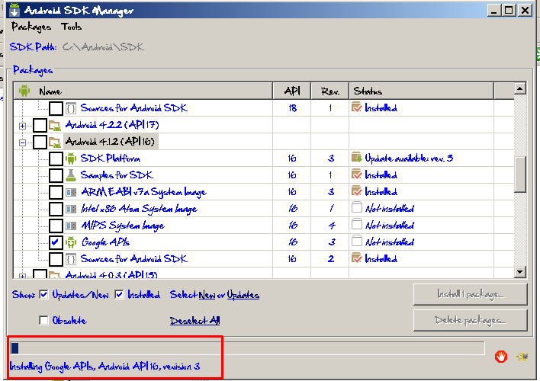Check the API 16 Sources for Android SDK box
Image resolution: width=540 pixels, height=381 pixels.
[56, 259]
